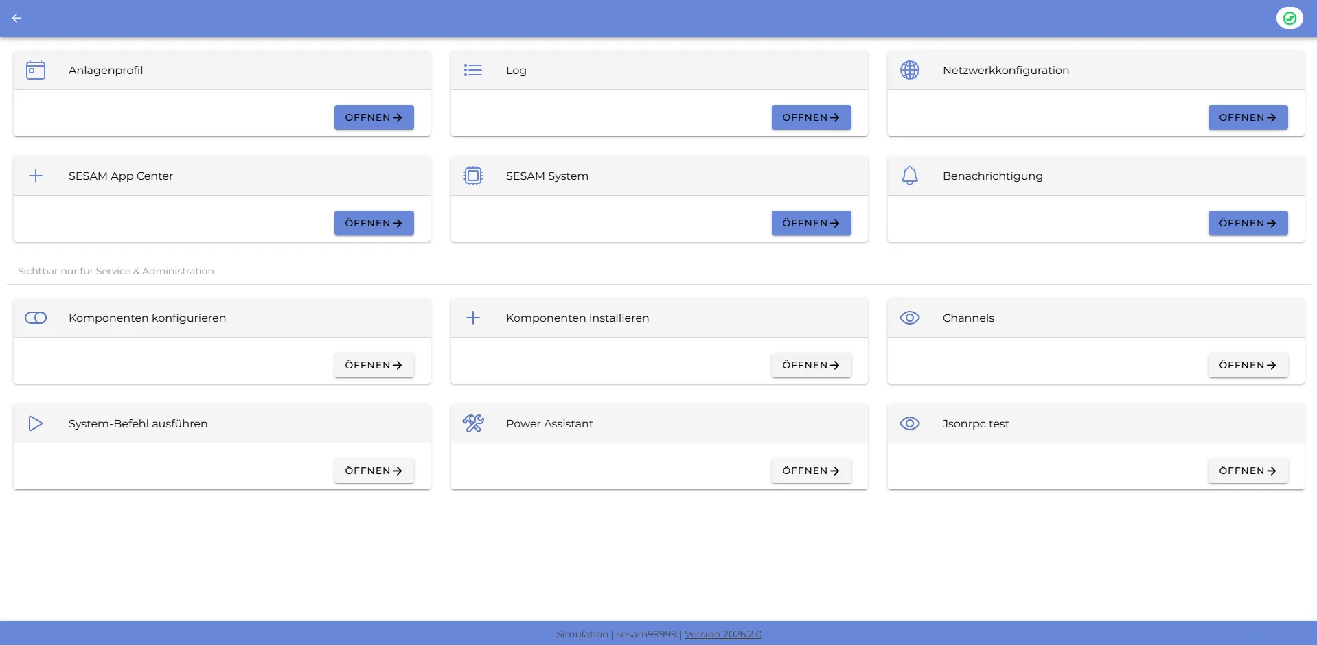Click the back arrow in the top bar
The height and width of the screenshot is (645, 1317).
coord(17,18)
